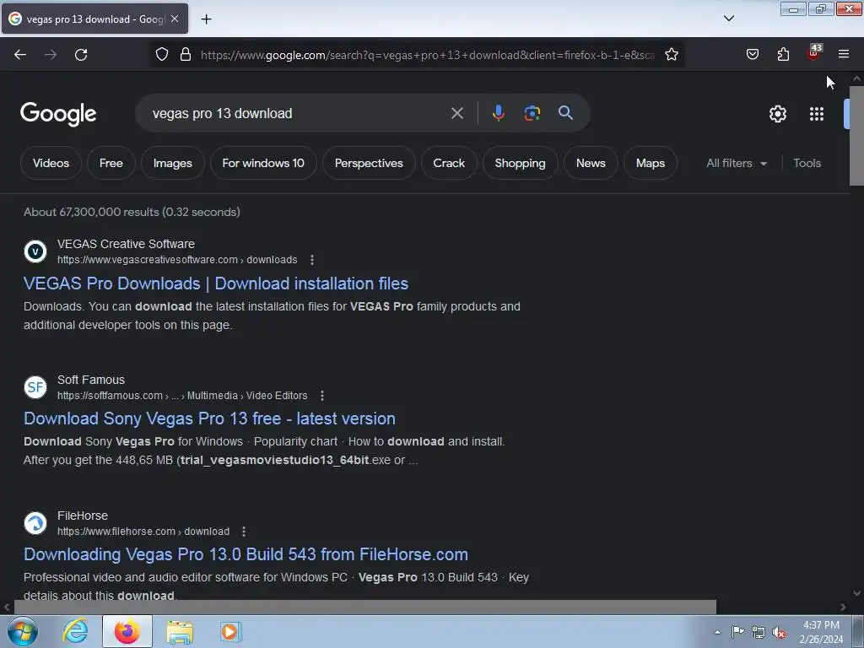Click the uBlock extension icon with 43 badge

814,53
